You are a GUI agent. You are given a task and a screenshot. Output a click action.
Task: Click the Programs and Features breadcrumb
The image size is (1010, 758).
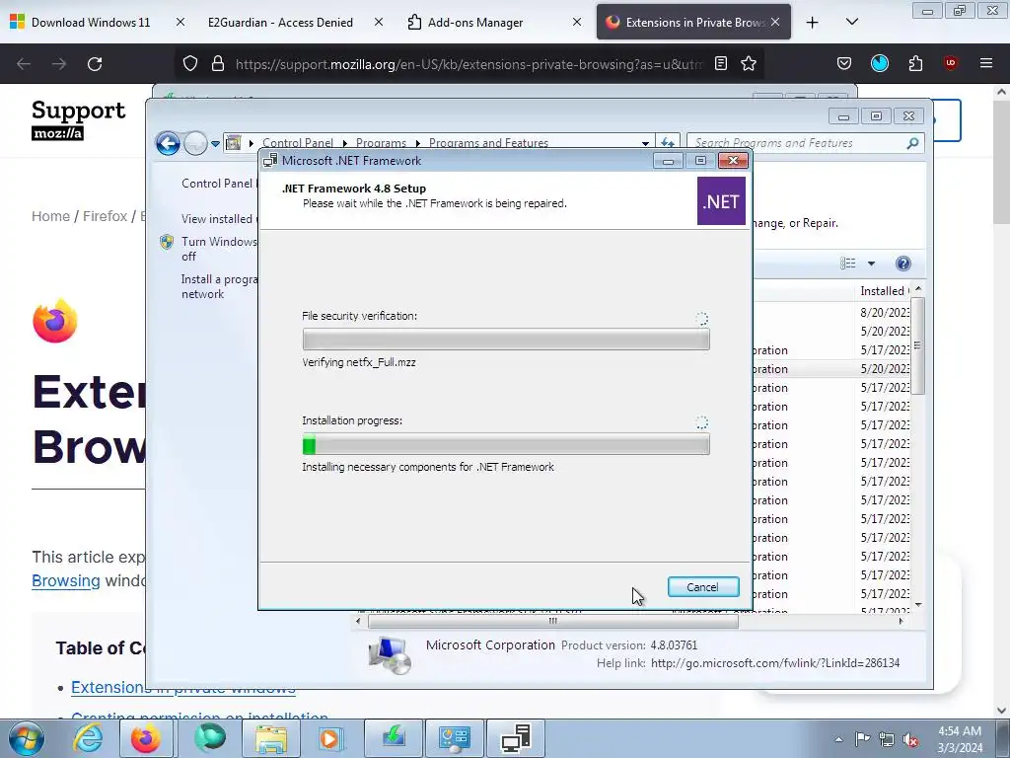[488, 143]
